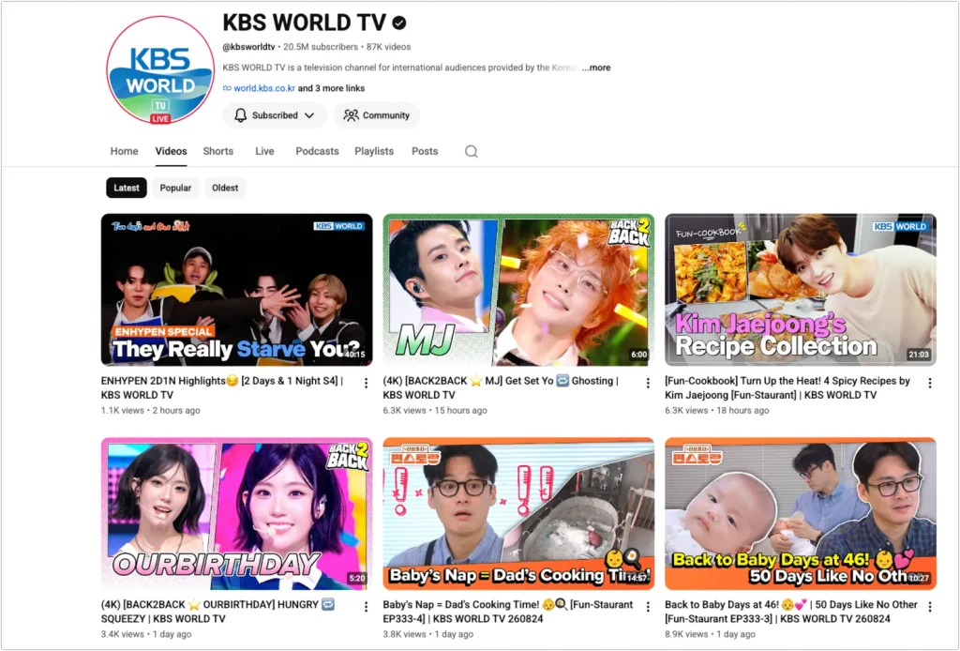Open the Podcasts tab

pos(317,151)
